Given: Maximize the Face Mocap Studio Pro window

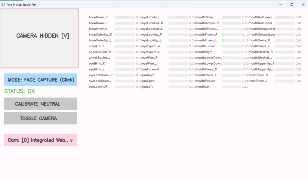Looking at the screenshot, I should [x=292, y=5].
